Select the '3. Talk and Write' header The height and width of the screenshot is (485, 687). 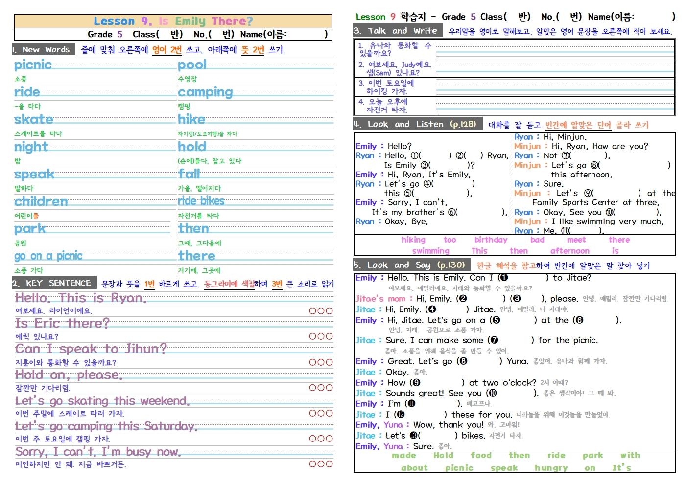point(398,31)
